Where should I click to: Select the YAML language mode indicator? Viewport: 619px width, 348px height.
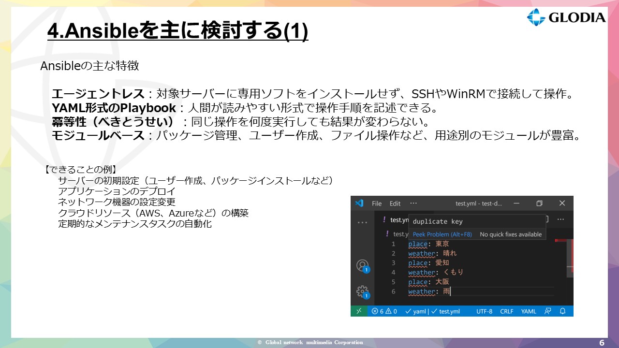pos(529,311)
